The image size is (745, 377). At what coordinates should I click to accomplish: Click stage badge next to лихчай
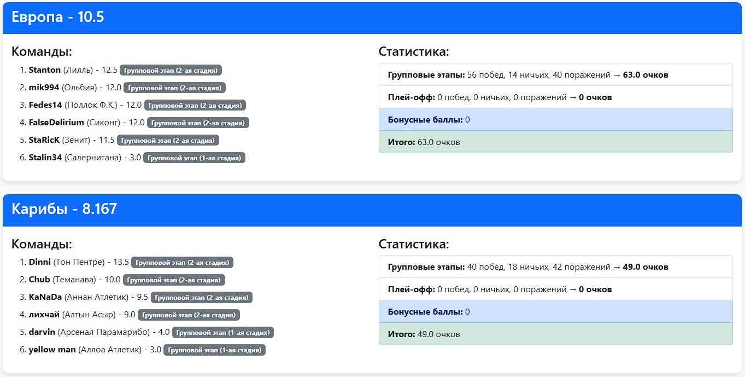(189, 315)
